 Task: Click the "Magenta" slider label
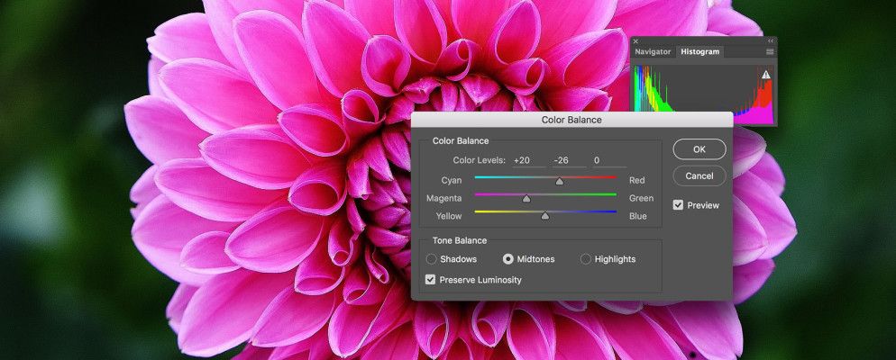(444, 198)
